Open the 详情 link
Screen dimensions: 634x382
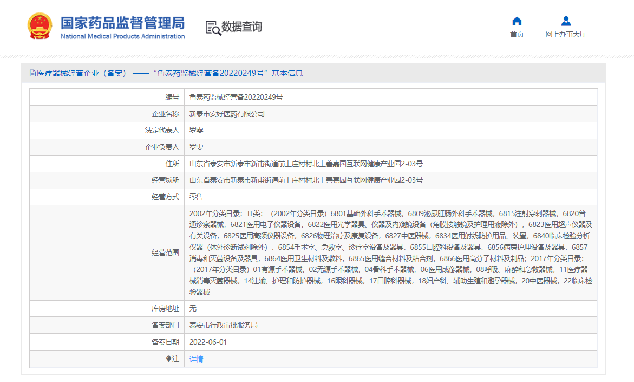[x=196, y=359]
